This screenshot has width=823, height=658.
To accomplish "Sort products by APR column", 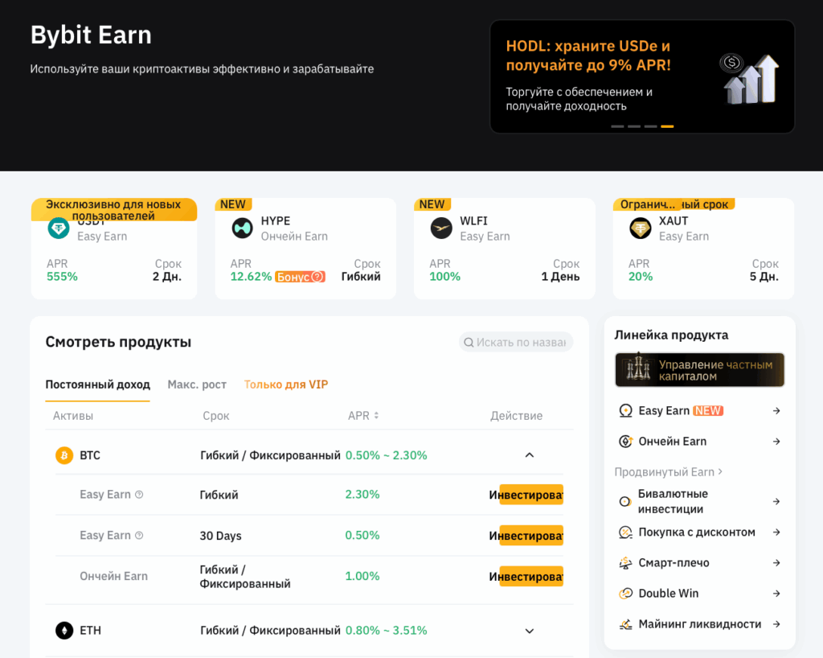I will (x=375, y=416).
